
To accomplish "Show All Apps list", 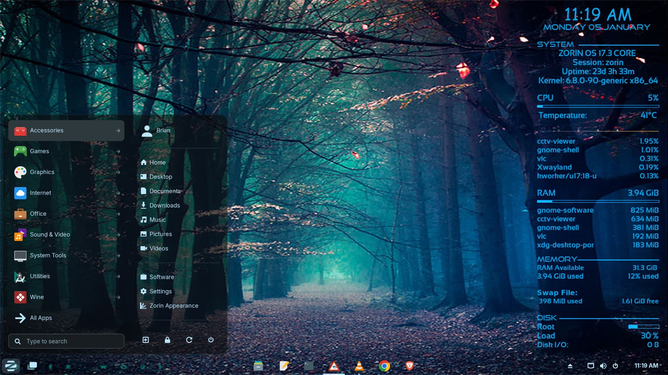I will (41, 318).
